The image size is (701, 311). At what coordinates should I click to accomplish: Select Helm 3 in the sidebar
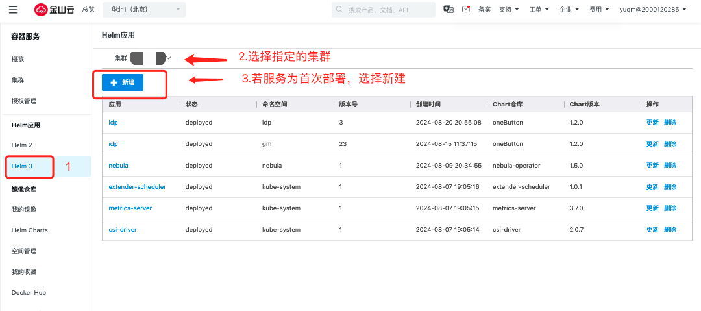pos(22,166)
